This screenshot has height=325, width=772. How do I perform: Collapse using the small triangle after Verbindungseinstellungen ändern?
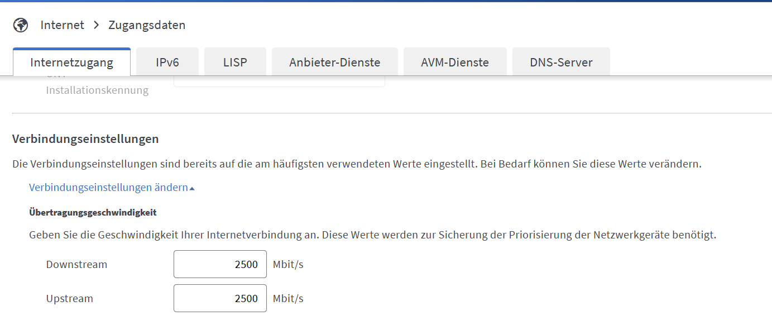click(x=192, y=189)
